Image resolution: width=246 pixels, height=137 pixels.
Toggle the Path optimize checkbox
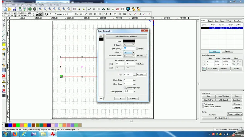click(x=203, y=104)
